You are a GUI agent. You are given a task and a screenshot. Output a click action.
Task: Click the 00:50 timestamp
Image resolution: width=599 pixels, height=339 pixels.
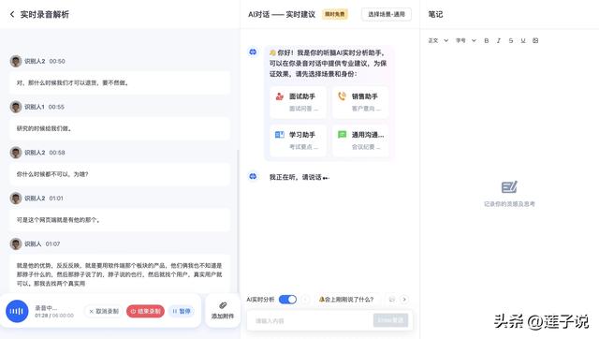pyautogui.click(x=57, y=61)
